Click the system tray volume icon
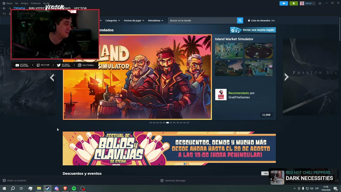The width and height of the screenshot is (341, 192). pyautogui.click(x=312, y=189)
